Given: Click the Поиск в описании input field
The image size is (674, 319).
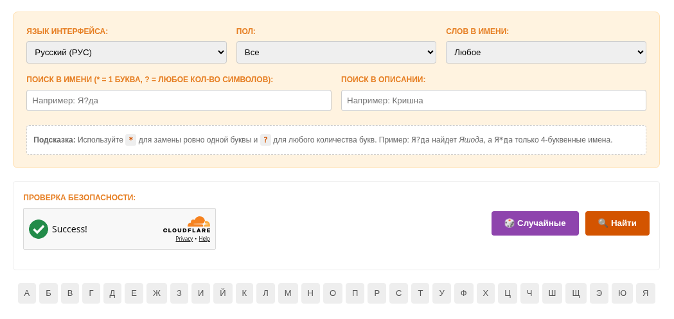Looking at the screenshot, I should tap(493, 101).
